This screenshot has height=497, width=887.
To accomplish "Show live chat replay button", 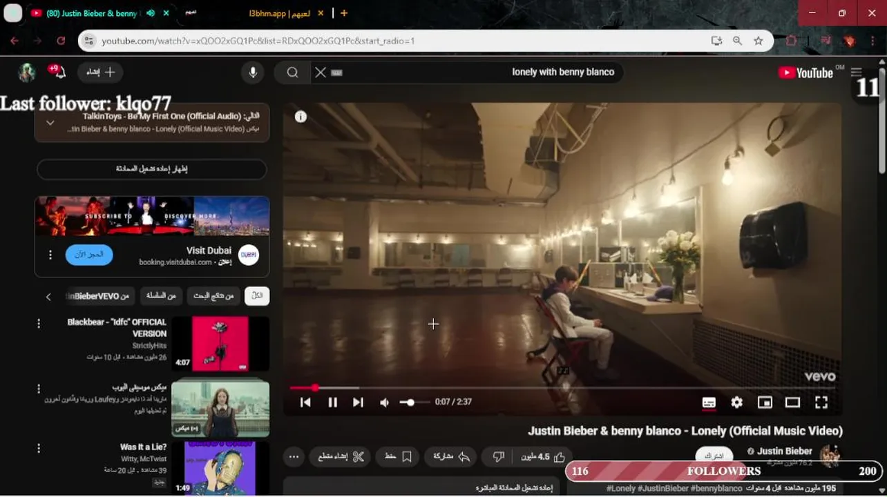I will (x=152, y=169).
